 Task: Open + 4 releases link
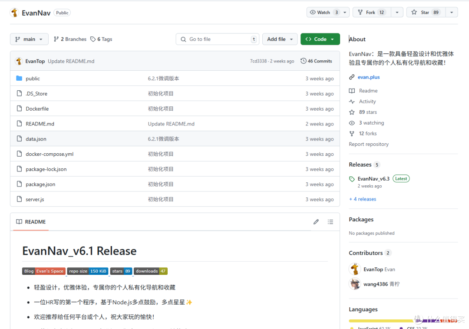click(363, 199)
